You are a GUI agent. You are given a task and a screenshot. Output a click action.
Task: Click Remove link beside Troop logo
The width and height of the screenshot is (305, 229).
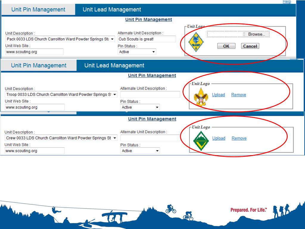[x=239, y=95]
